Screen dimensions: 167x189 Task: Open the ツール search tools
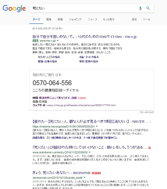point(147,19)
